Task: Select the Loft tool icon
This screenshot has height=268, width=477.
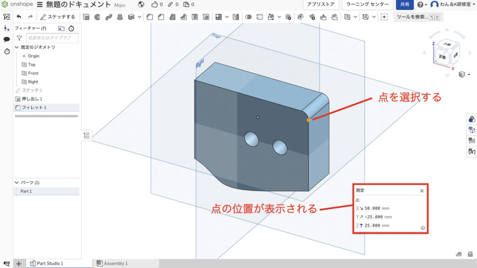Action: coord(120,17)
